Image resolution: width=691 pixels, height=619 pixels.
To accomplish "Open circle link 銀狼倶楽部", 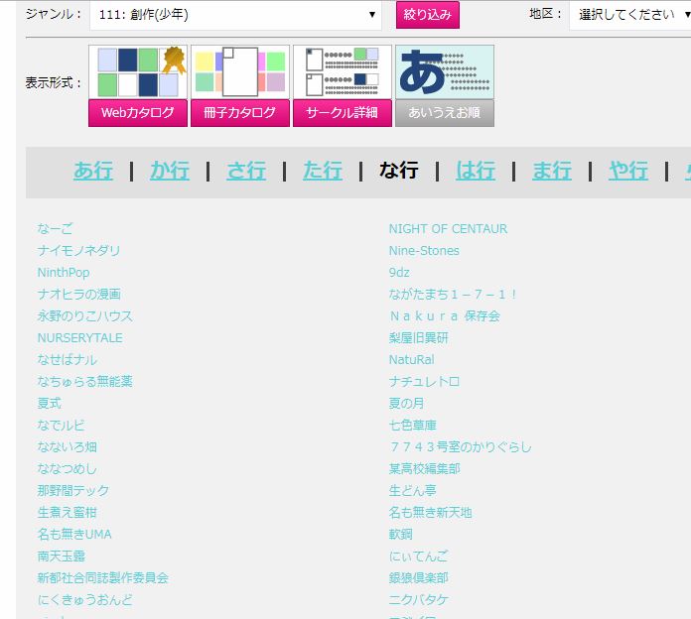I will point(419,578).
